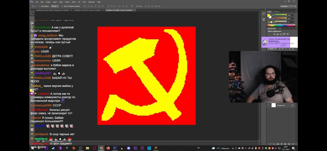
Task: Open the Layer menu
Action: pyautogui.click(x=55, y=2)
